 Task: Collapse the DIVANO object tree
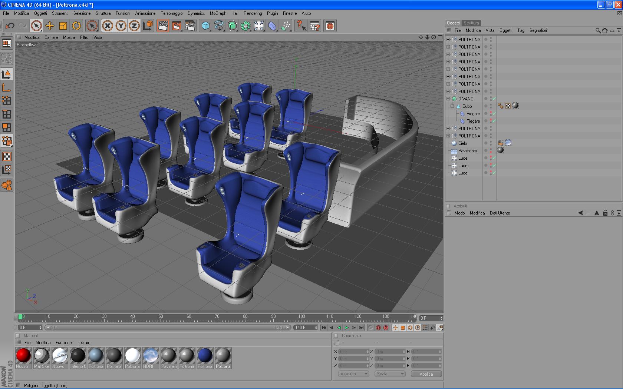click(x=448, y=99)
